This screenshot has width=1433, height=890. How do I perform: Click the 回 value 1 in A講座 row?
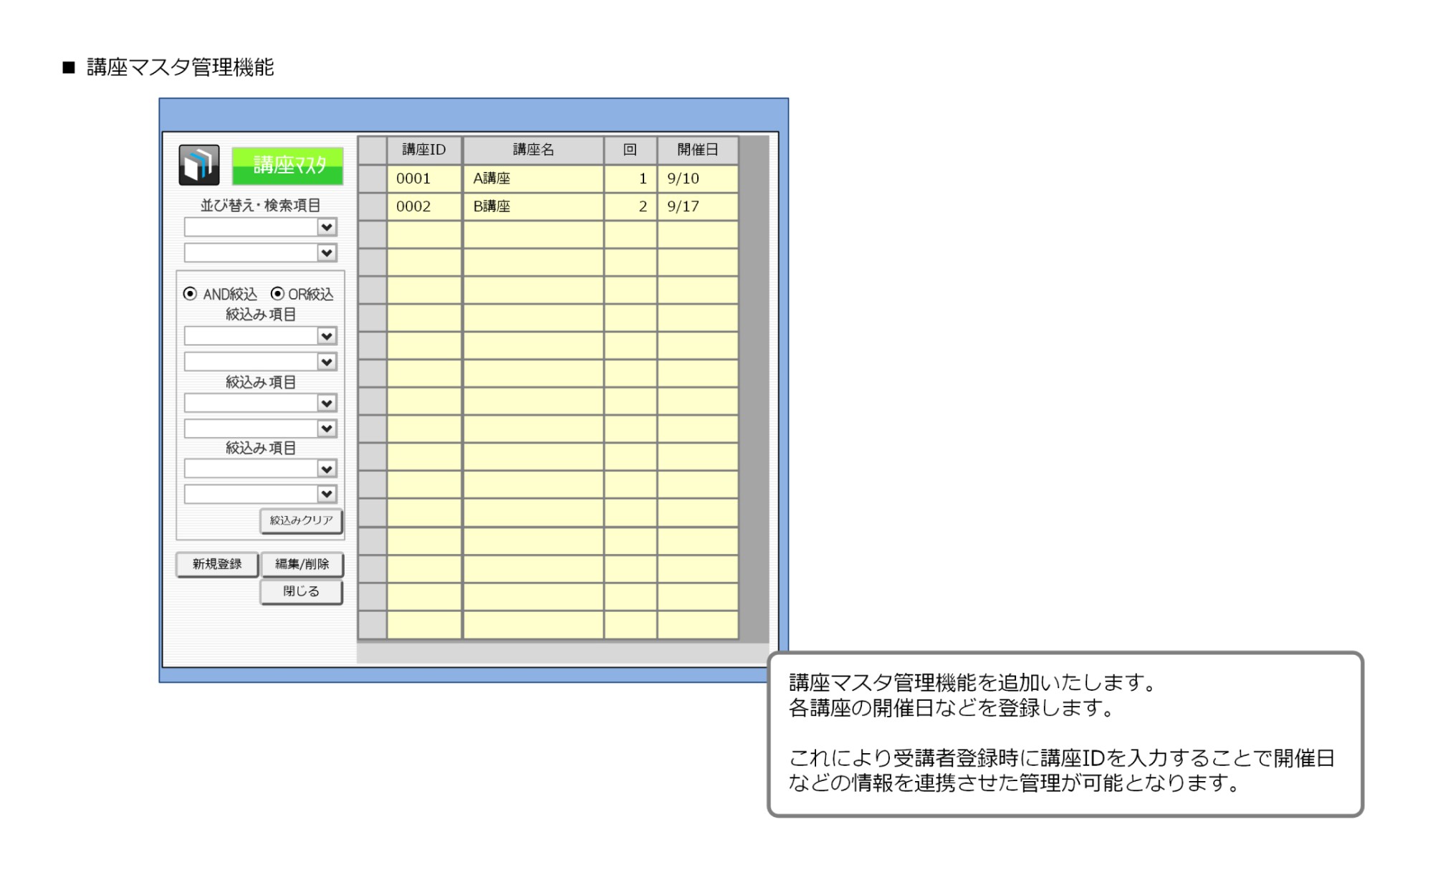pos(631,178)
